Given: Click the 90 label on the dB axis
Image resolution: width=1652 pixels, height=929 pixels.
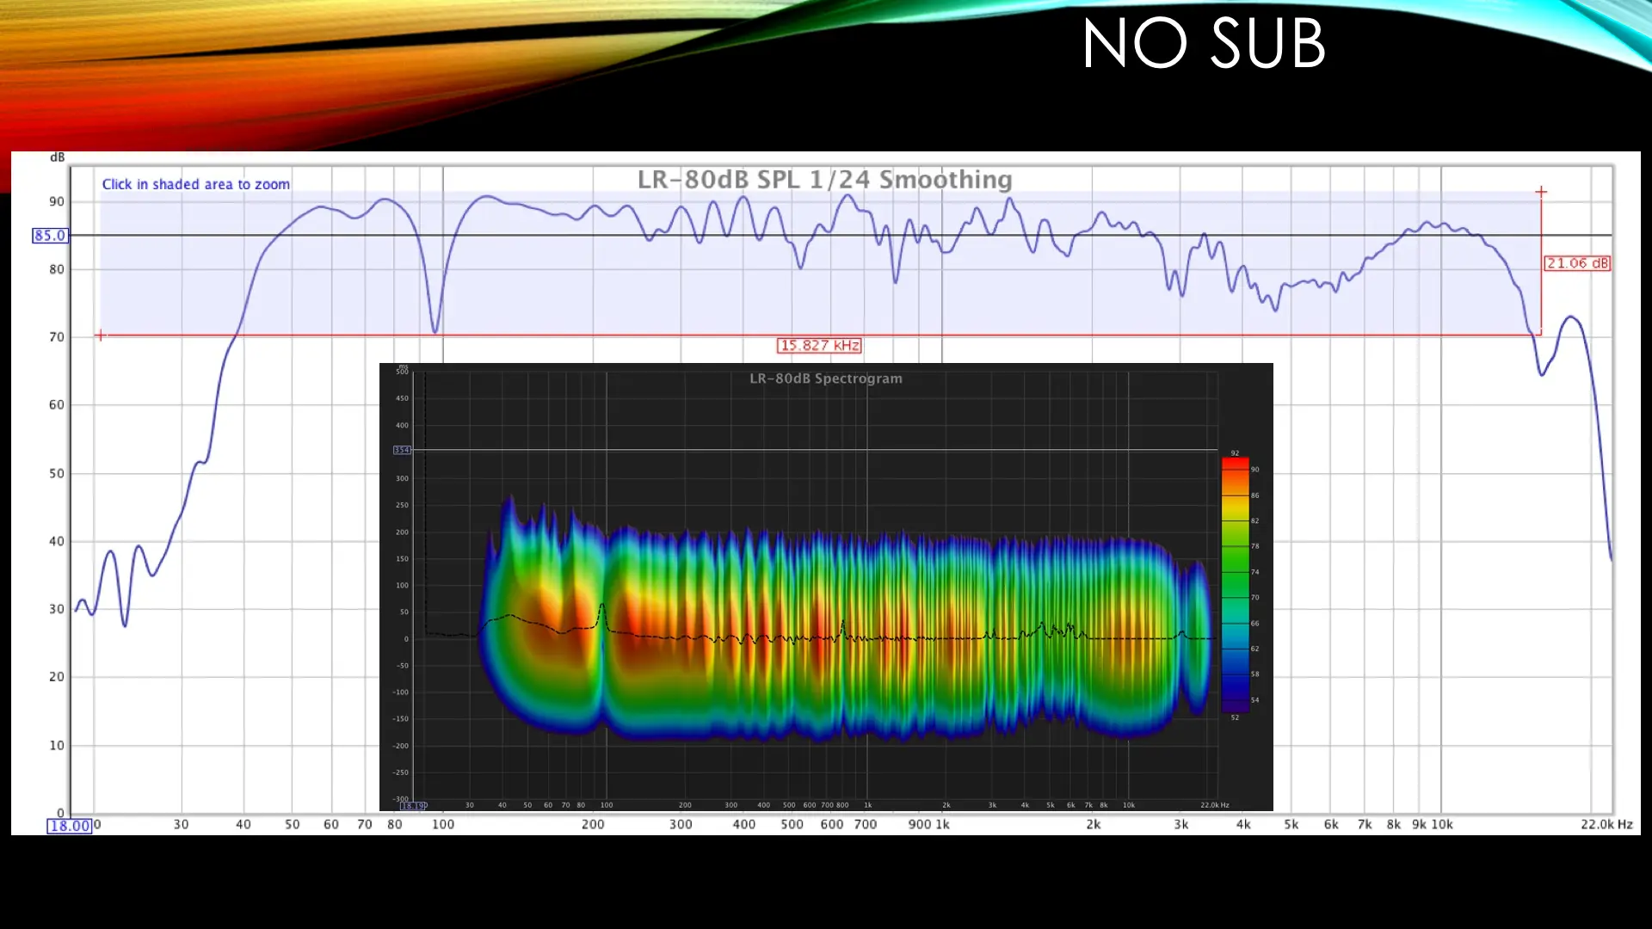Looking at the screenshot, I should tap(57, 201).
